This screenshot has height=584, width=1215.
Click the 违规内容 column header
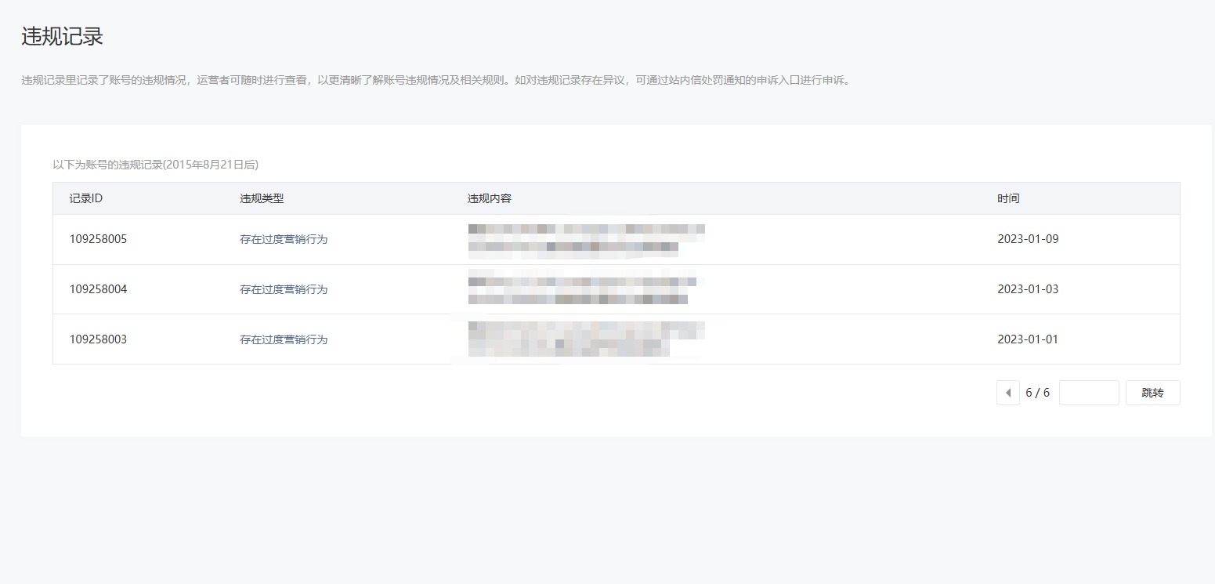coord(489,198)
